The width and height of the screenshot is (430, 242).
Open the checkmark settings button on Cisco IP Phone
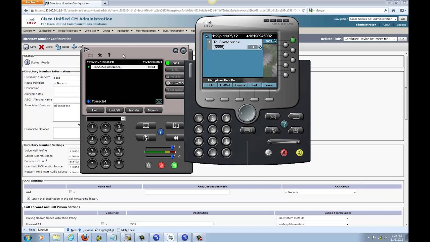click(296, 130)
